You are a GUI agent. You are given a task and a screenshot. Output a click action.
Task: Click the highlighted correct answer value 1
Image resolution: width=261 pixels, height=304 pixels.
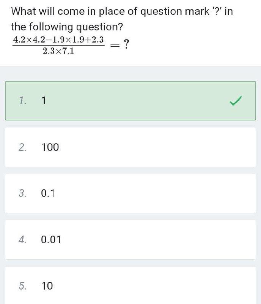point(44,101)
